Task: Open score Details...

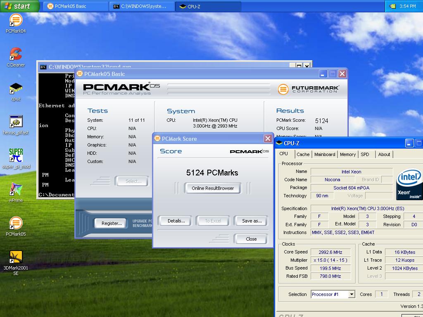Action: [x=176, y=221]
